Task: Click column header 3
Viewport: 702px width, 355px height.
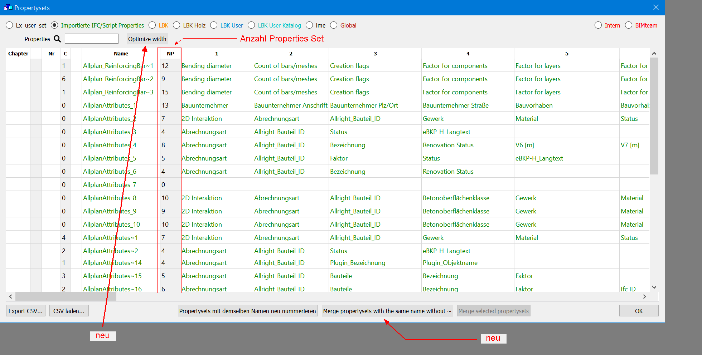Action: coord(375,54)
